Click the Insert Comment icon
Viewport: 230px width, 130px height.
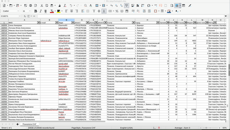coord(161,6)
